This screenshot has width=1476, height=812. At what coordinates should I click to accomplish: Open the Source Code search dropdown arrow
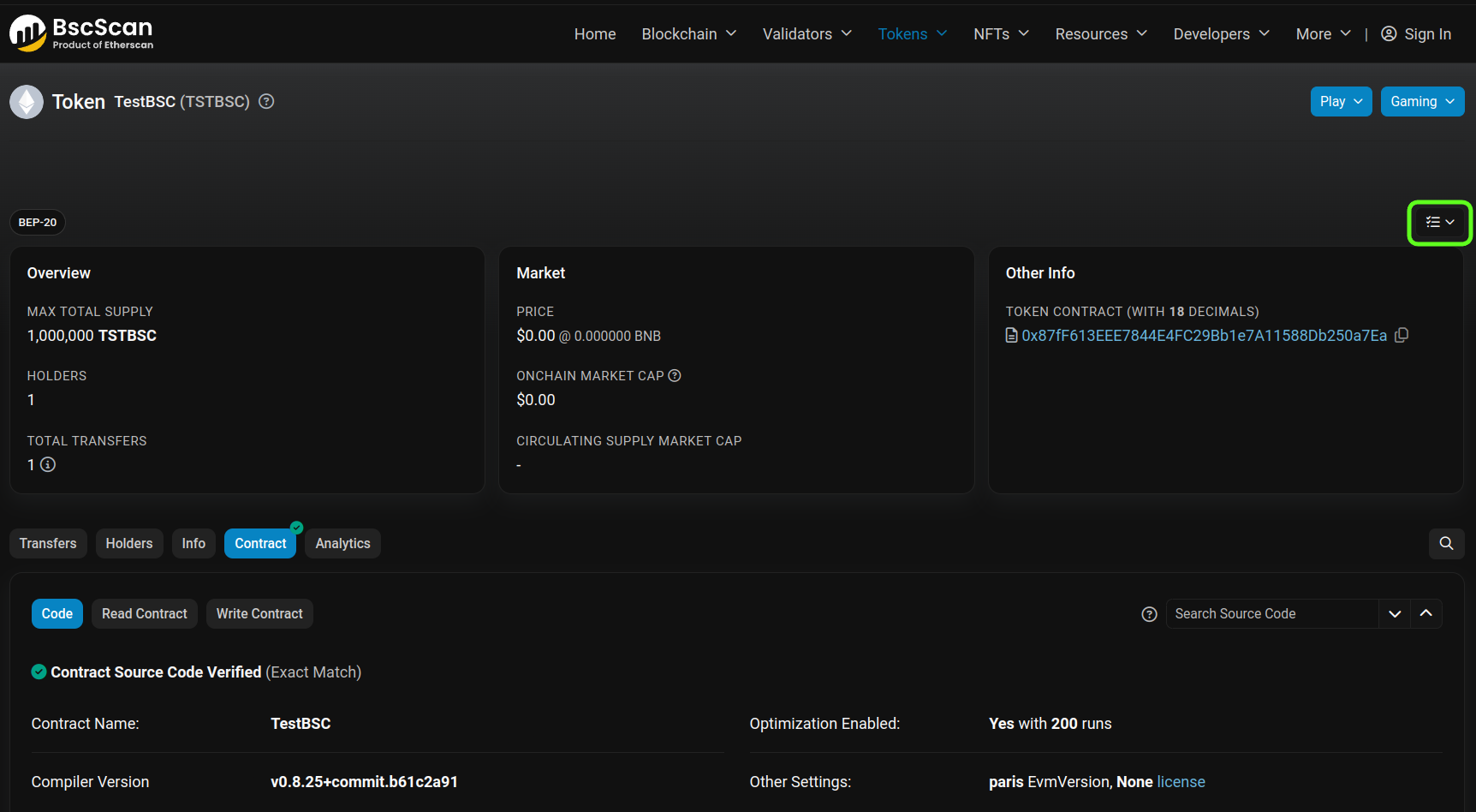pyautogui.click(x=1395, y=613)
